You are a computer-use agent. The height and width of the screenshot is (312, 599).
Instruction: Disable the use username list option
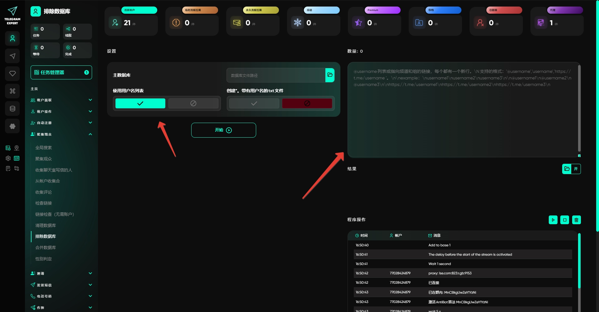pos(193,103)
